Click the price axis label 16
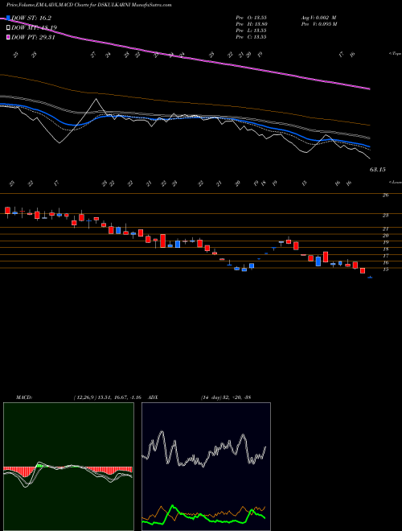The width and height of the screenshot is (402, 531). pyautogui.click(x=385, y=262)
